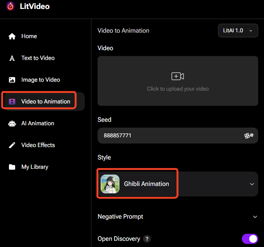The image size is (264, 247).
Task: Turn off the Open Discovery toggle
Action: point(250,239)
